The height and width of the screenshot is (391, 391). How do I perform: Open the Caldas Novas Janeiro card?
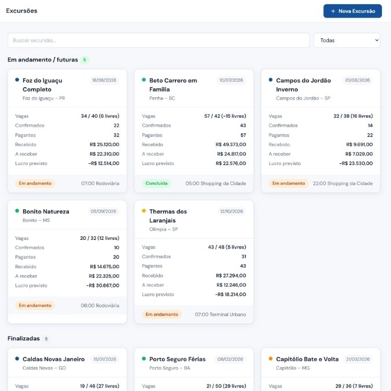click(x=67, y=370)
